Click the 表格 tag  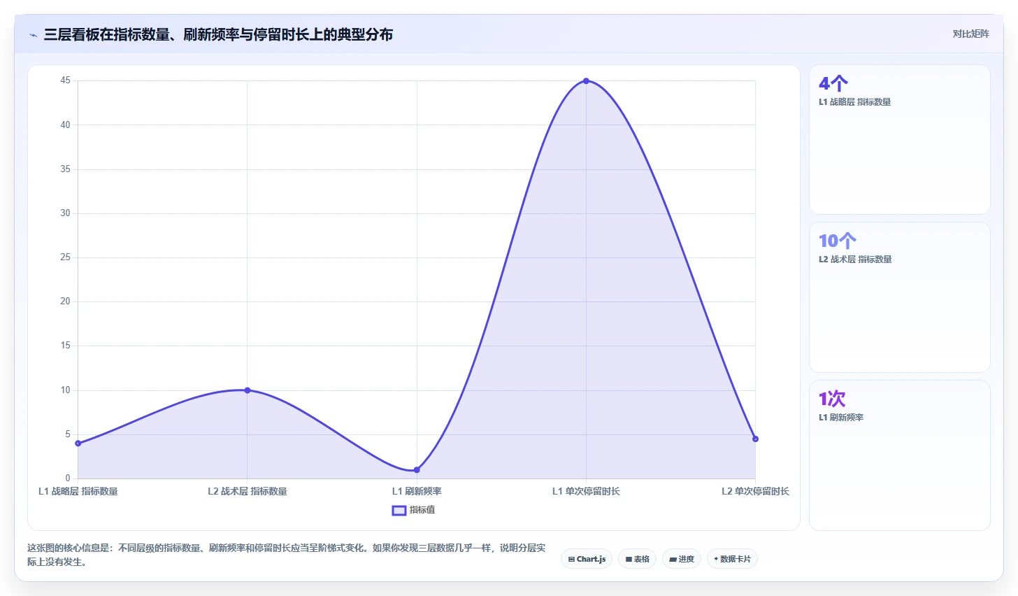[x=637, y=559]
